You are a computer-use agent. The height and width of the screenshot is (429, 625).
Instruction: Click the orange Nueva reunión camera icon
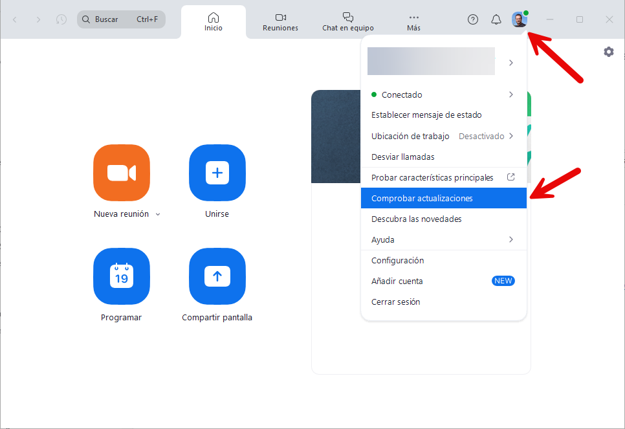(122, 173)
